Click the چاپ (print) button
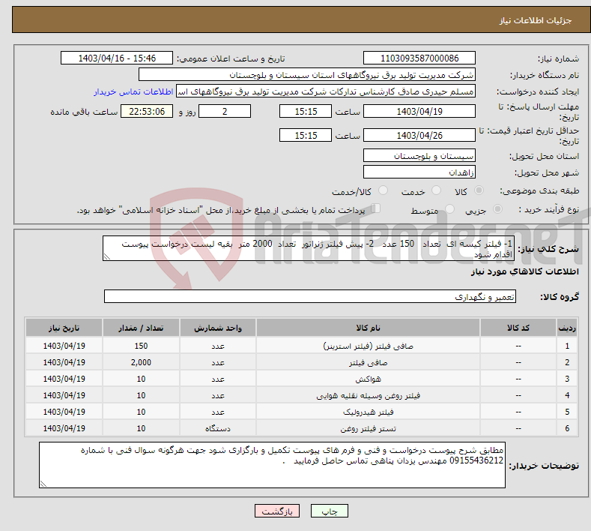 coord(329,511)
